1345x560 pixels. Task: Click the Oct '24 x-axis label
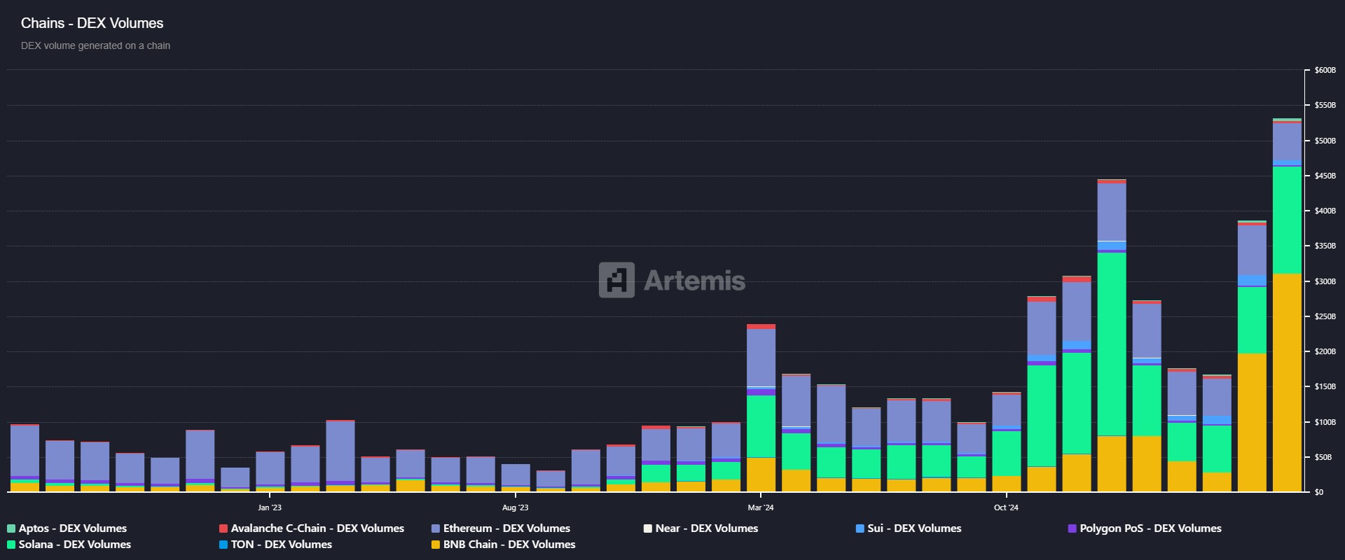tap(1006, 507)
